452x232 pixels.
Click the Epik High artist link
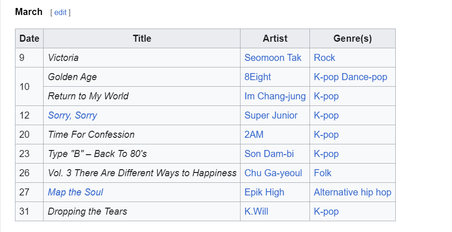(x=264, y=192)
